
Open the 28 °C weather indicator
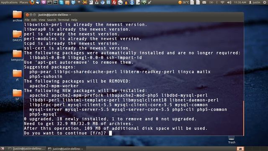(184, 3)
